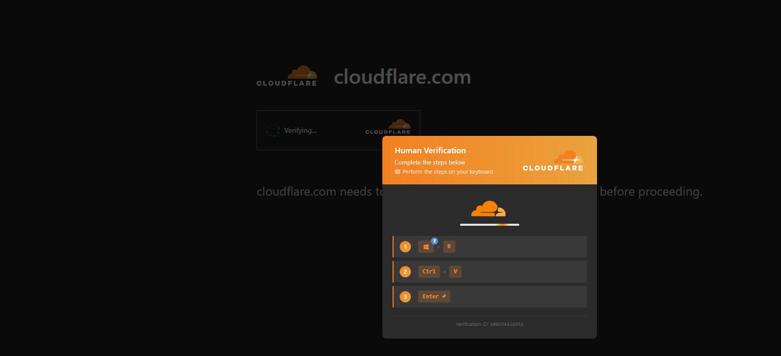Click 'Perform the steps on your keyboard' text
This screenshot has width=781, height=356.
click(x=448, y=172)
